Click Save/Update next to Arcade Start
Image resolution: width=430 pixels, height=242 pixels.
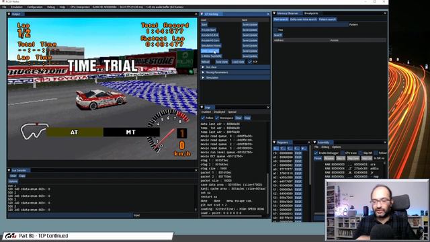(250, 30)
